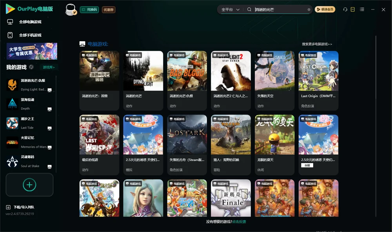Click the 潮汐之王 sidebar entry text
This screenshot has width=392, height=232.
(x=27, y=119)
